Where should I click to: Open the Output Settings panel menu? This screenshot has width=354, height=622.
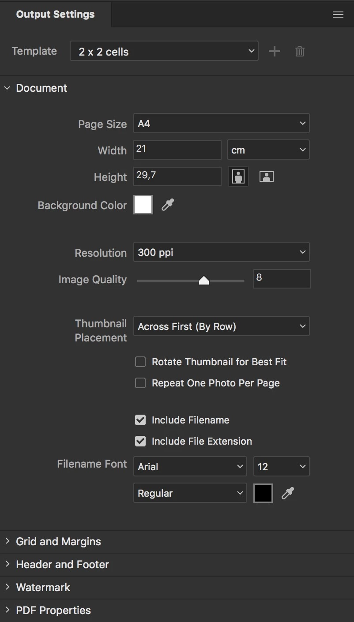(x=338, y=15)
